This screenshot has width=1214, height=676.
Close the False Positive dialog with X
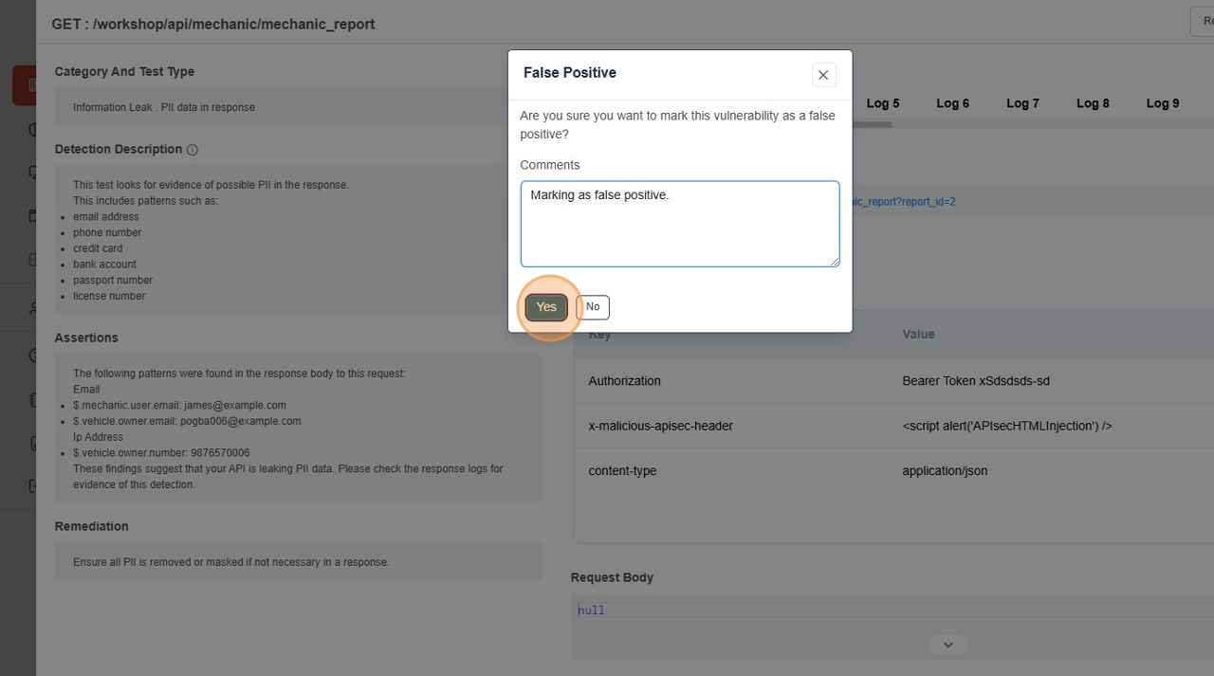[x=823, y=75]
